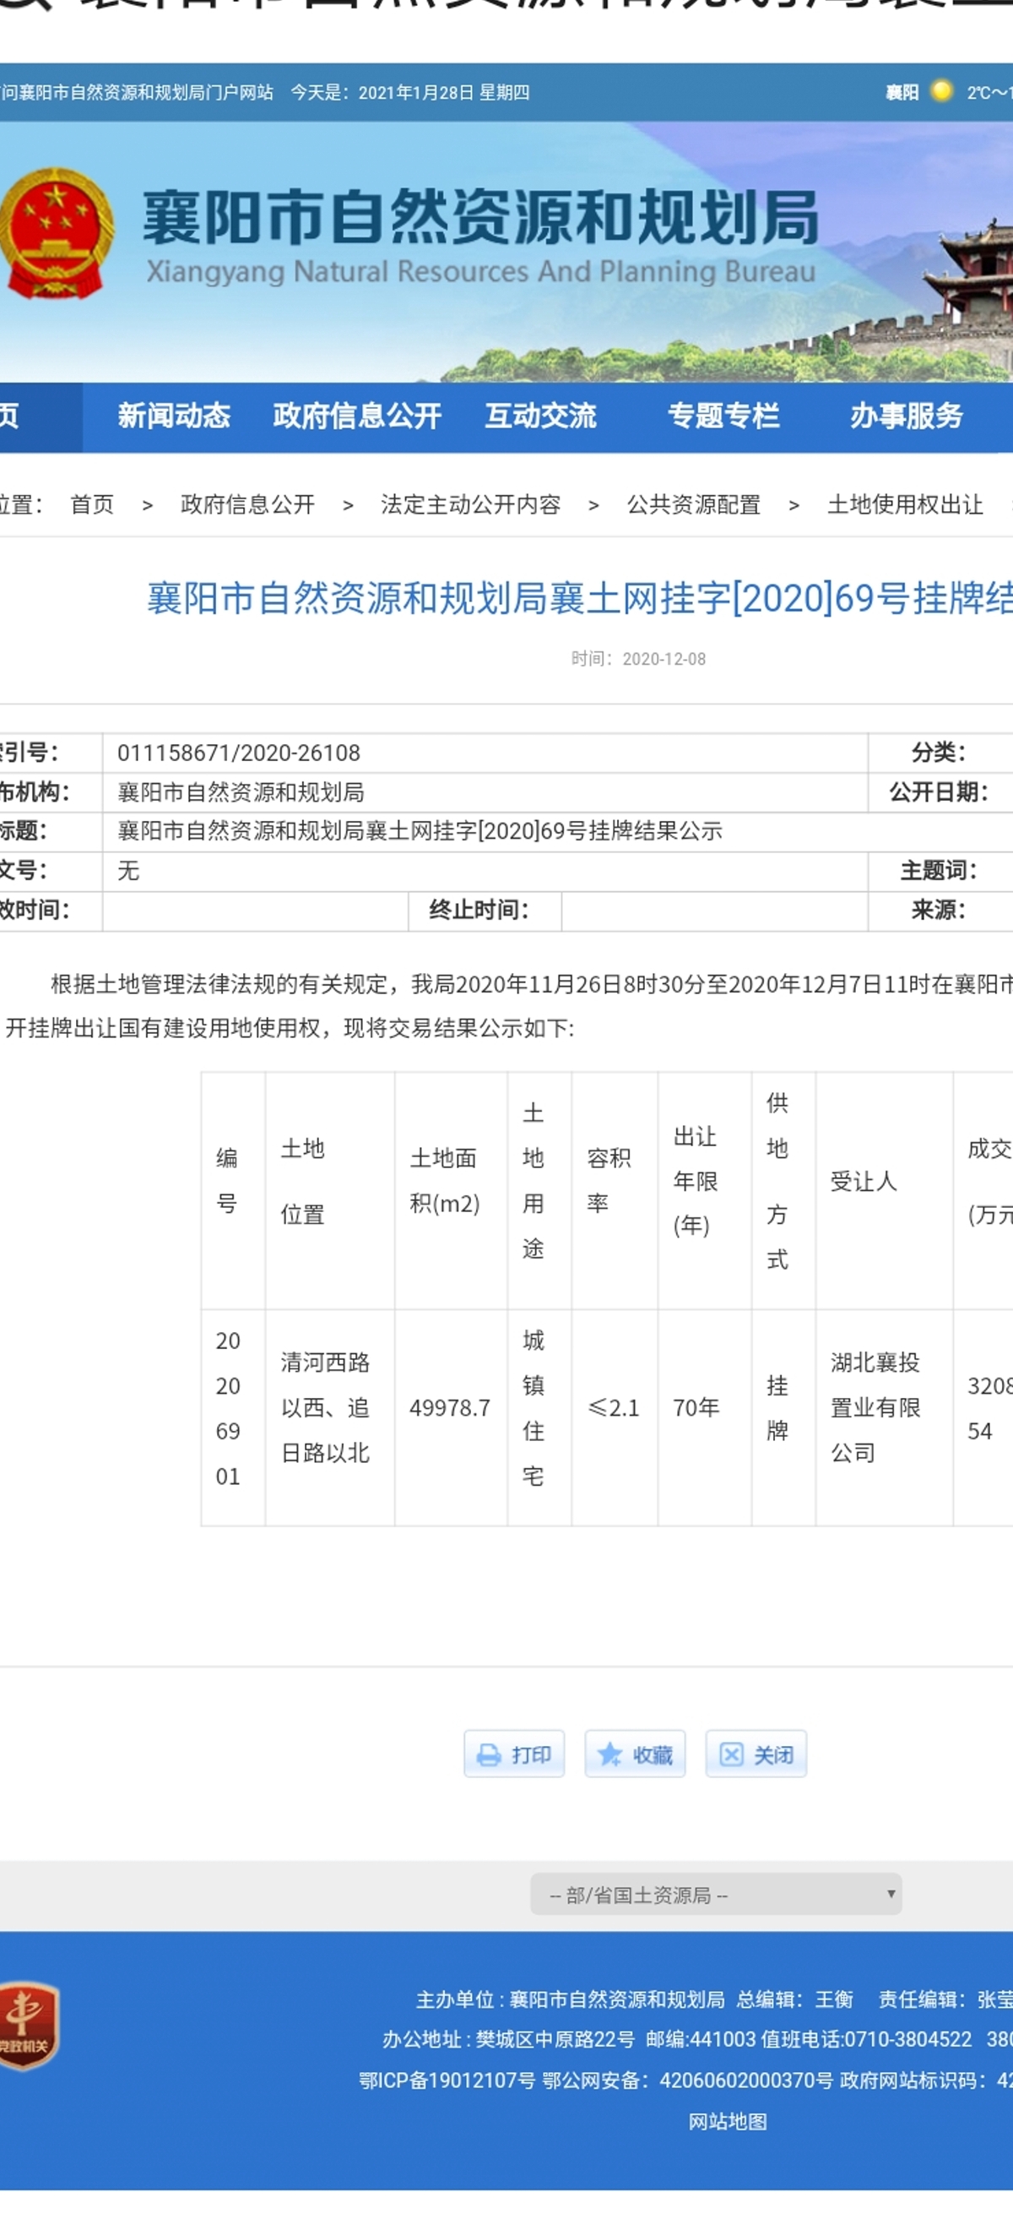1013x2230 pixels.
Task: Click 政府信息公开 breadcrumb link
Action: pyautogui.click(x=247, y=504)
